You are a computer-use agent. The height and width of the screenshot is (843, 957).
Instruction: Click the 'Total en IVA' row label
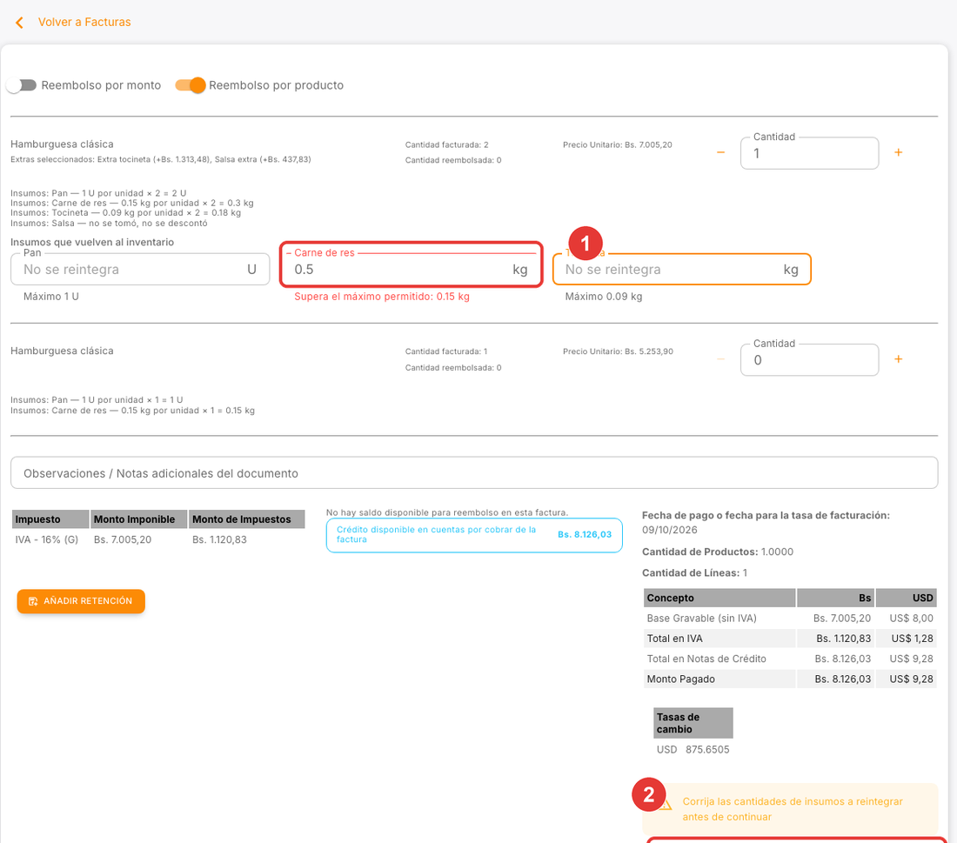coord(674,639)
